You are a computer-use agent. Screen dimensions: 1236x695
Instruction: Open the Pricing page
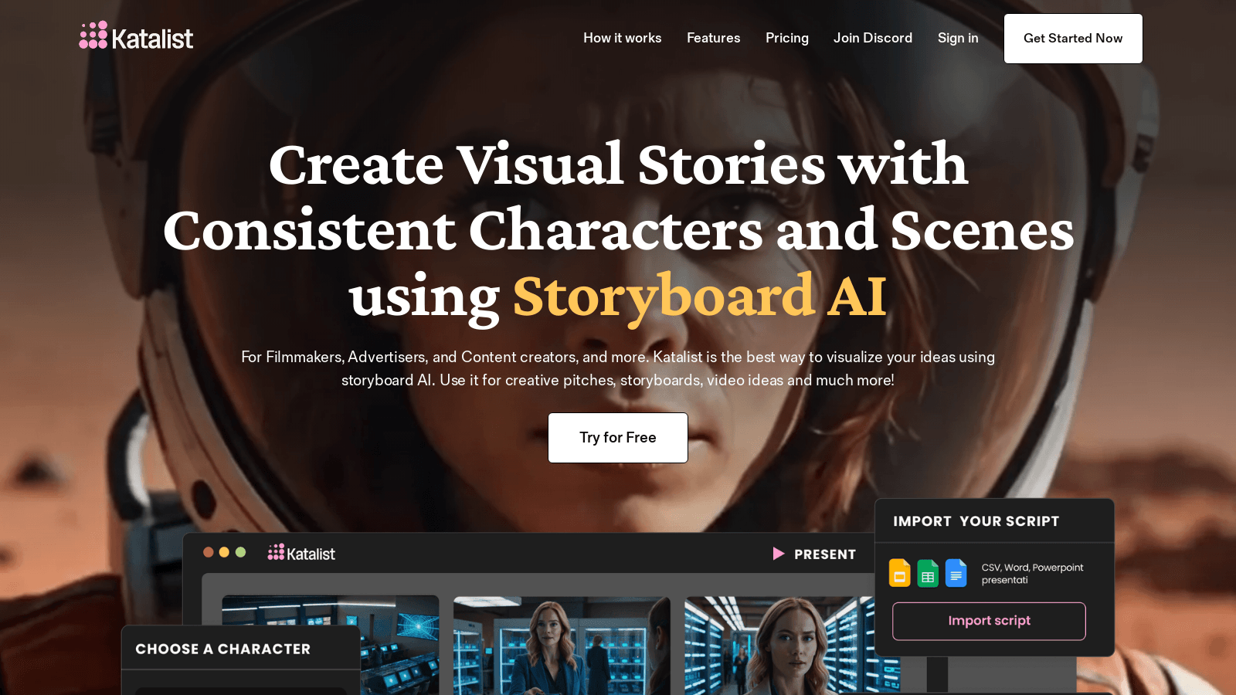[786, 38]
